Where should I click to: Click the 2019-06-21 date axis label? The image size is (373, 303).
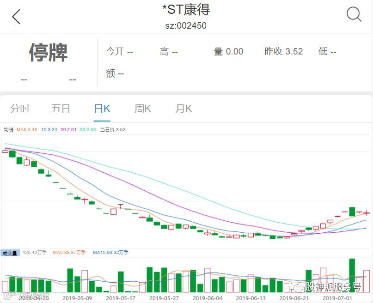click(x=294, y=298)
